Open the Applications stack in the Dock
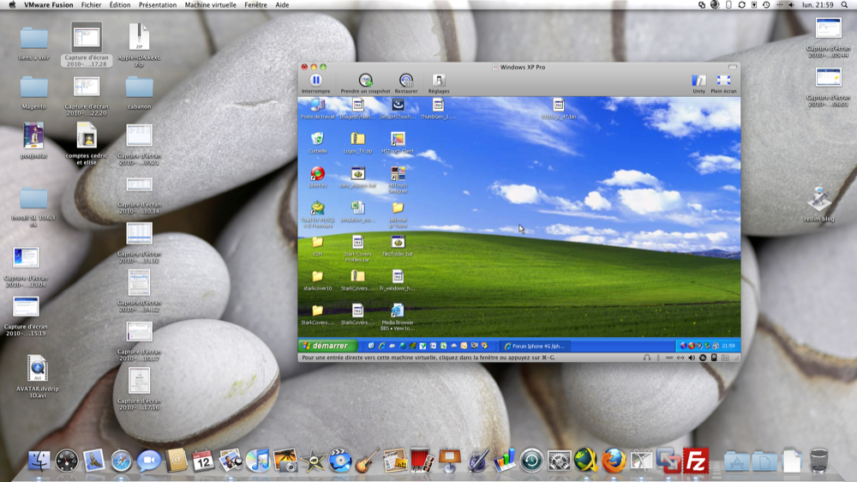 coord(737,461)
